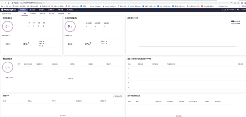Click the 测试计划名称 column header

[x=28, y=64]
